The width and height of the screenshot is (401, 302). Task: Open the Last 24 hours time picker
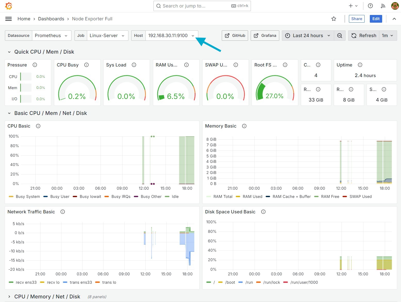tap(307, 36)
